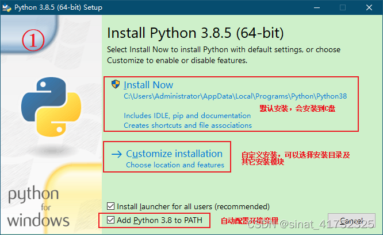Click the large Python logo image
Image resolution: width=383 pixels, height=235 pixels.
pos(51,107)
